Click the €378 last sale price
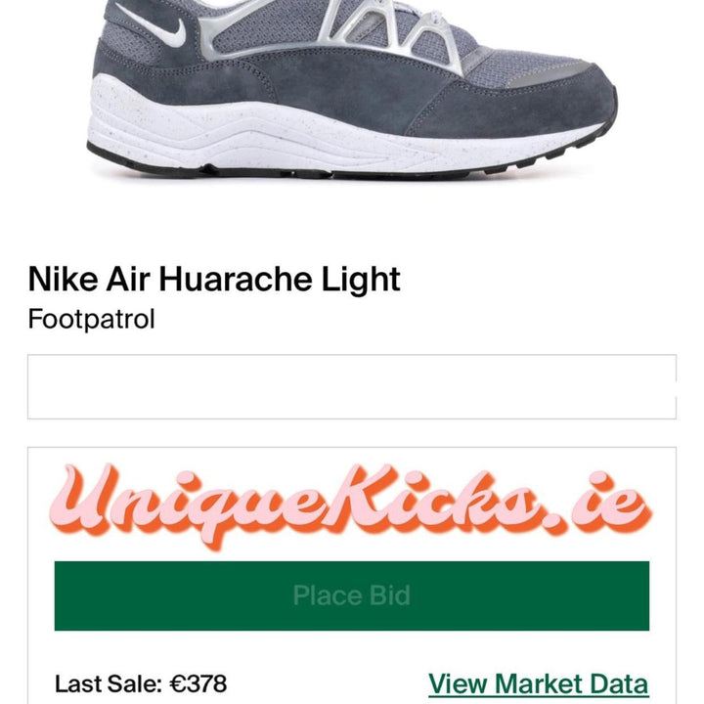Screen dimensions: 704x704 [198, 683]
